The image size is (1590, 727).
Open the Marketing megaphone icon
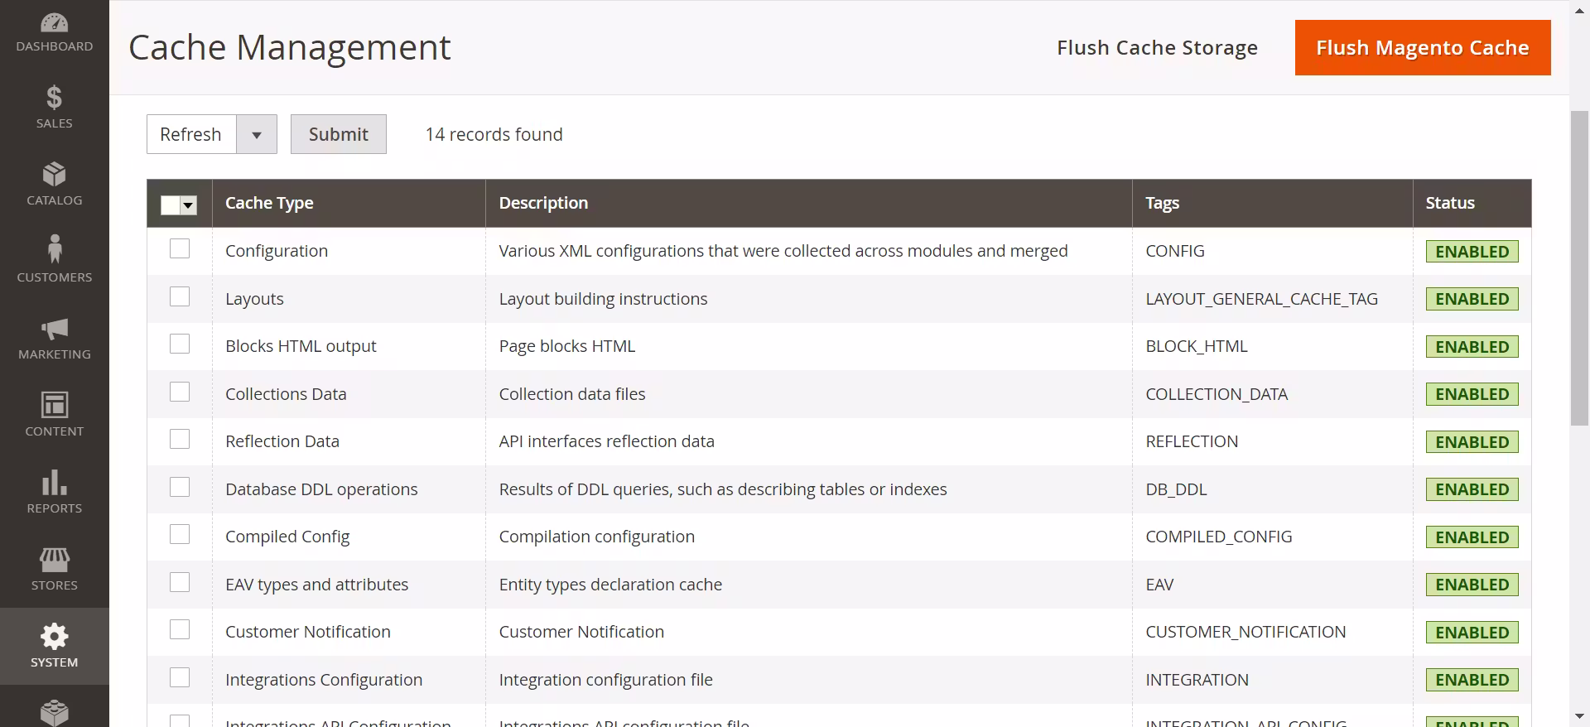54,329
